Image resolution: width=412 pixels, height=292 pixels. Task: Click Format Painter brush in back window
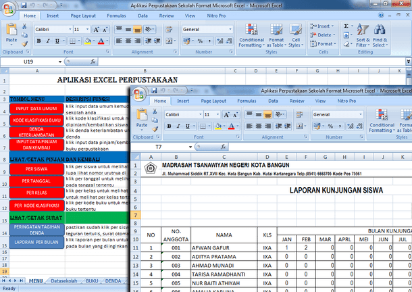[25, 44]
